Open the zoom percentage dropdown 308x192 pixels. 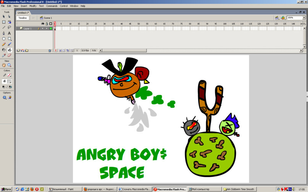click(304, 18)
